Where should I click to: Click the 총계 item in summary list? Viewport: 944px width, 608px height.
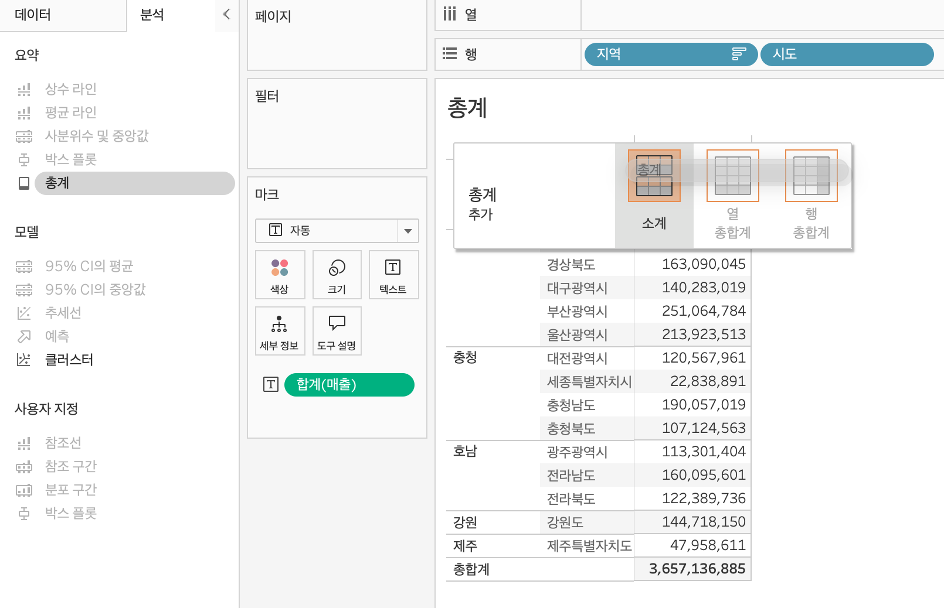(134, 183)
